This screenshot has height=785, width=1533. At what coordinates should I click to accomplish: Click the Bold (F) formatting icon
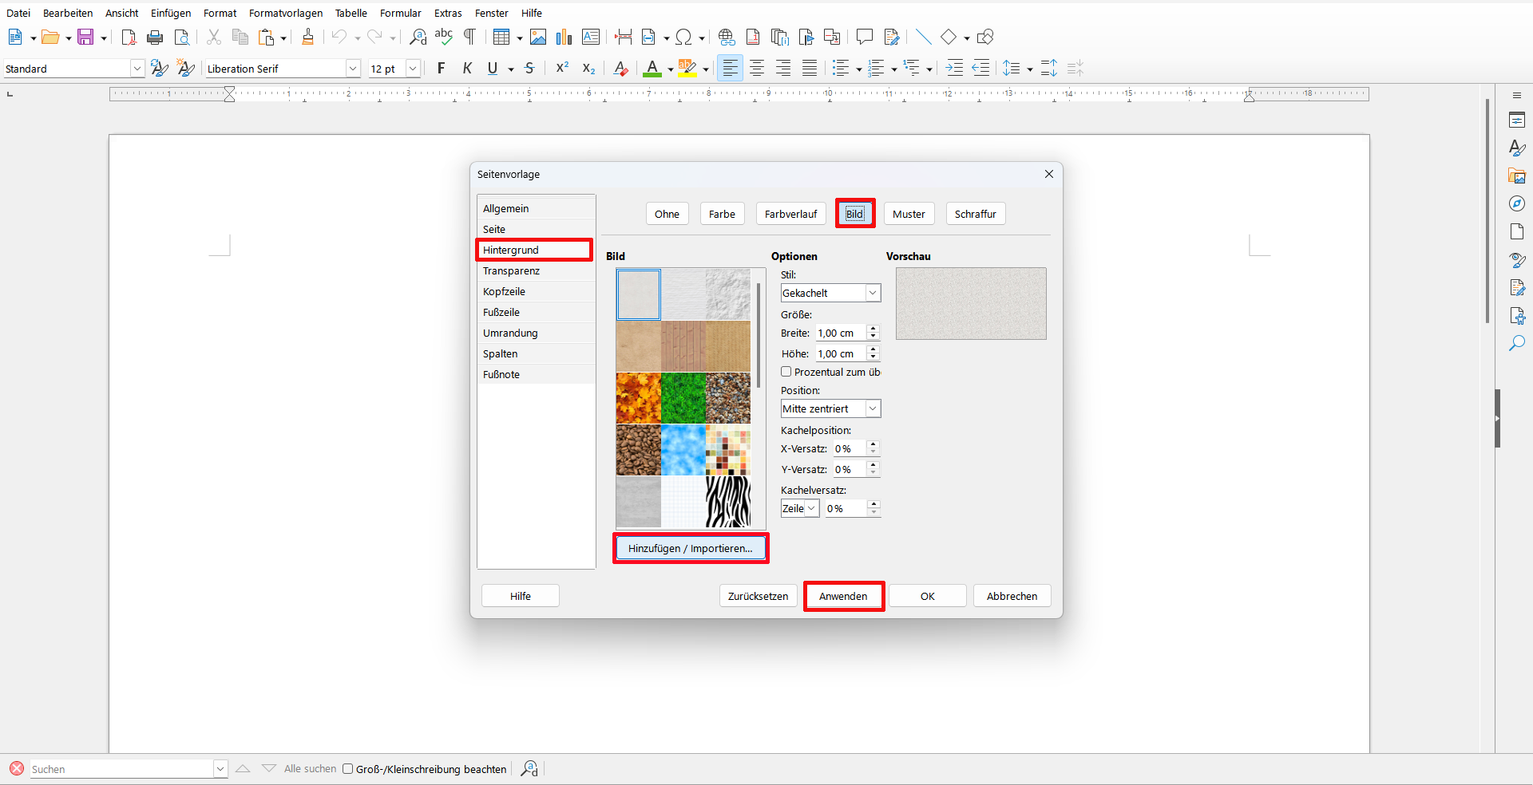point(441,69)
